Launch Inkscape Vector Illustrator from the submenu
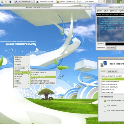This screenshot has height=124, width=124. pyautogui.click(x=43, y=83)
